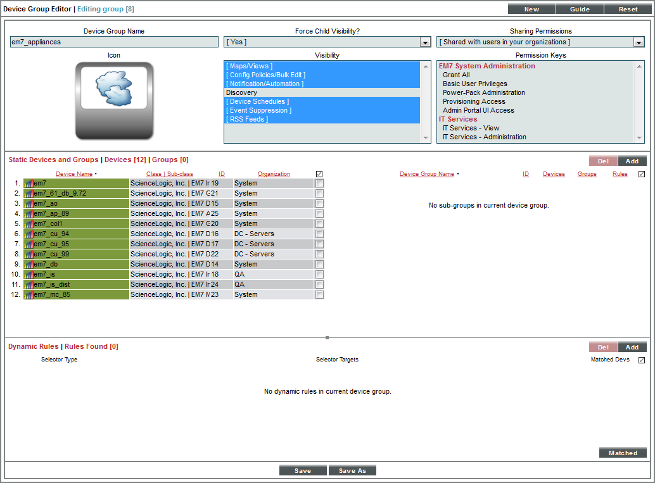Enable the Matched Devs checkbox
Screen dimensions: 655x483
click(642, 359)
